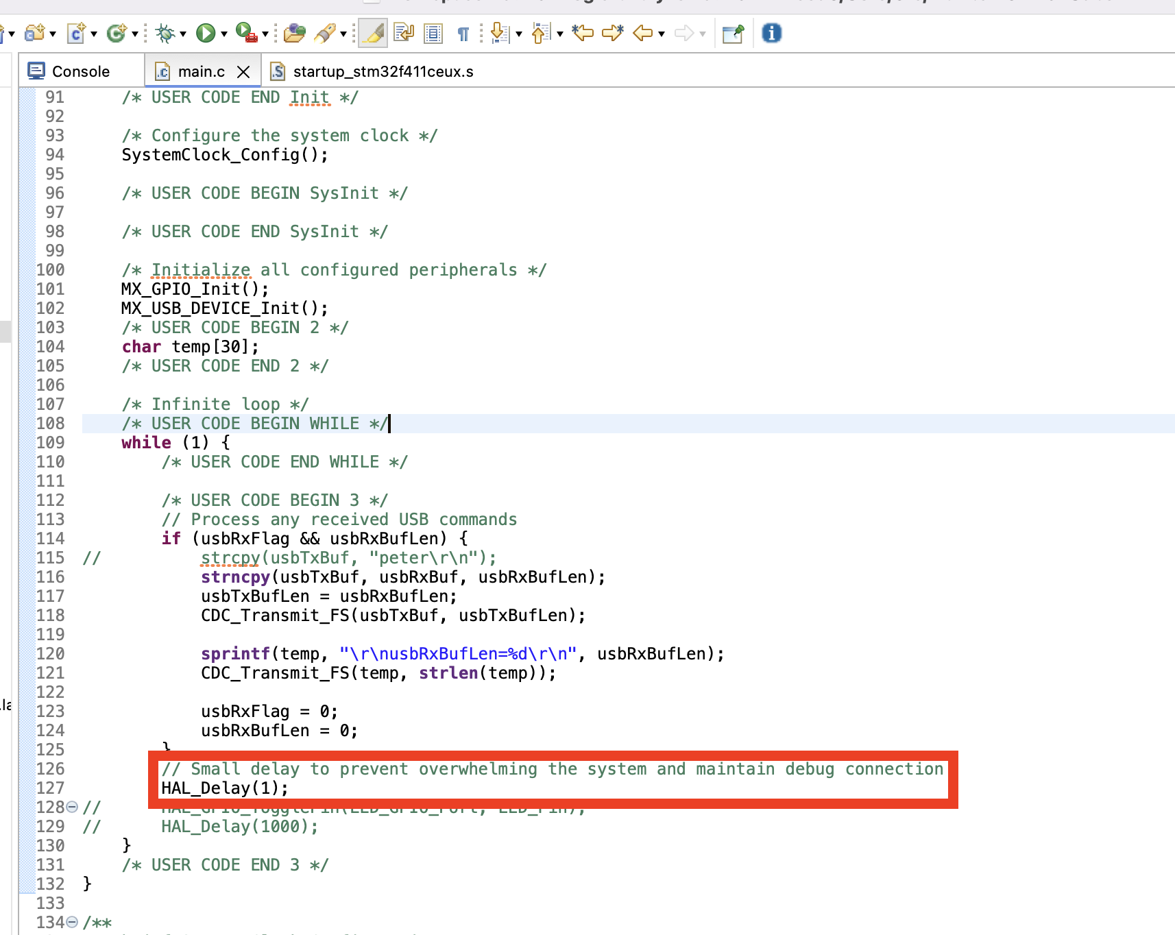The width and height of the screenshot is (1175, 935).
Task: Open dropdown next to New C/C++ Project icon
Action: (x=52, y=34)
